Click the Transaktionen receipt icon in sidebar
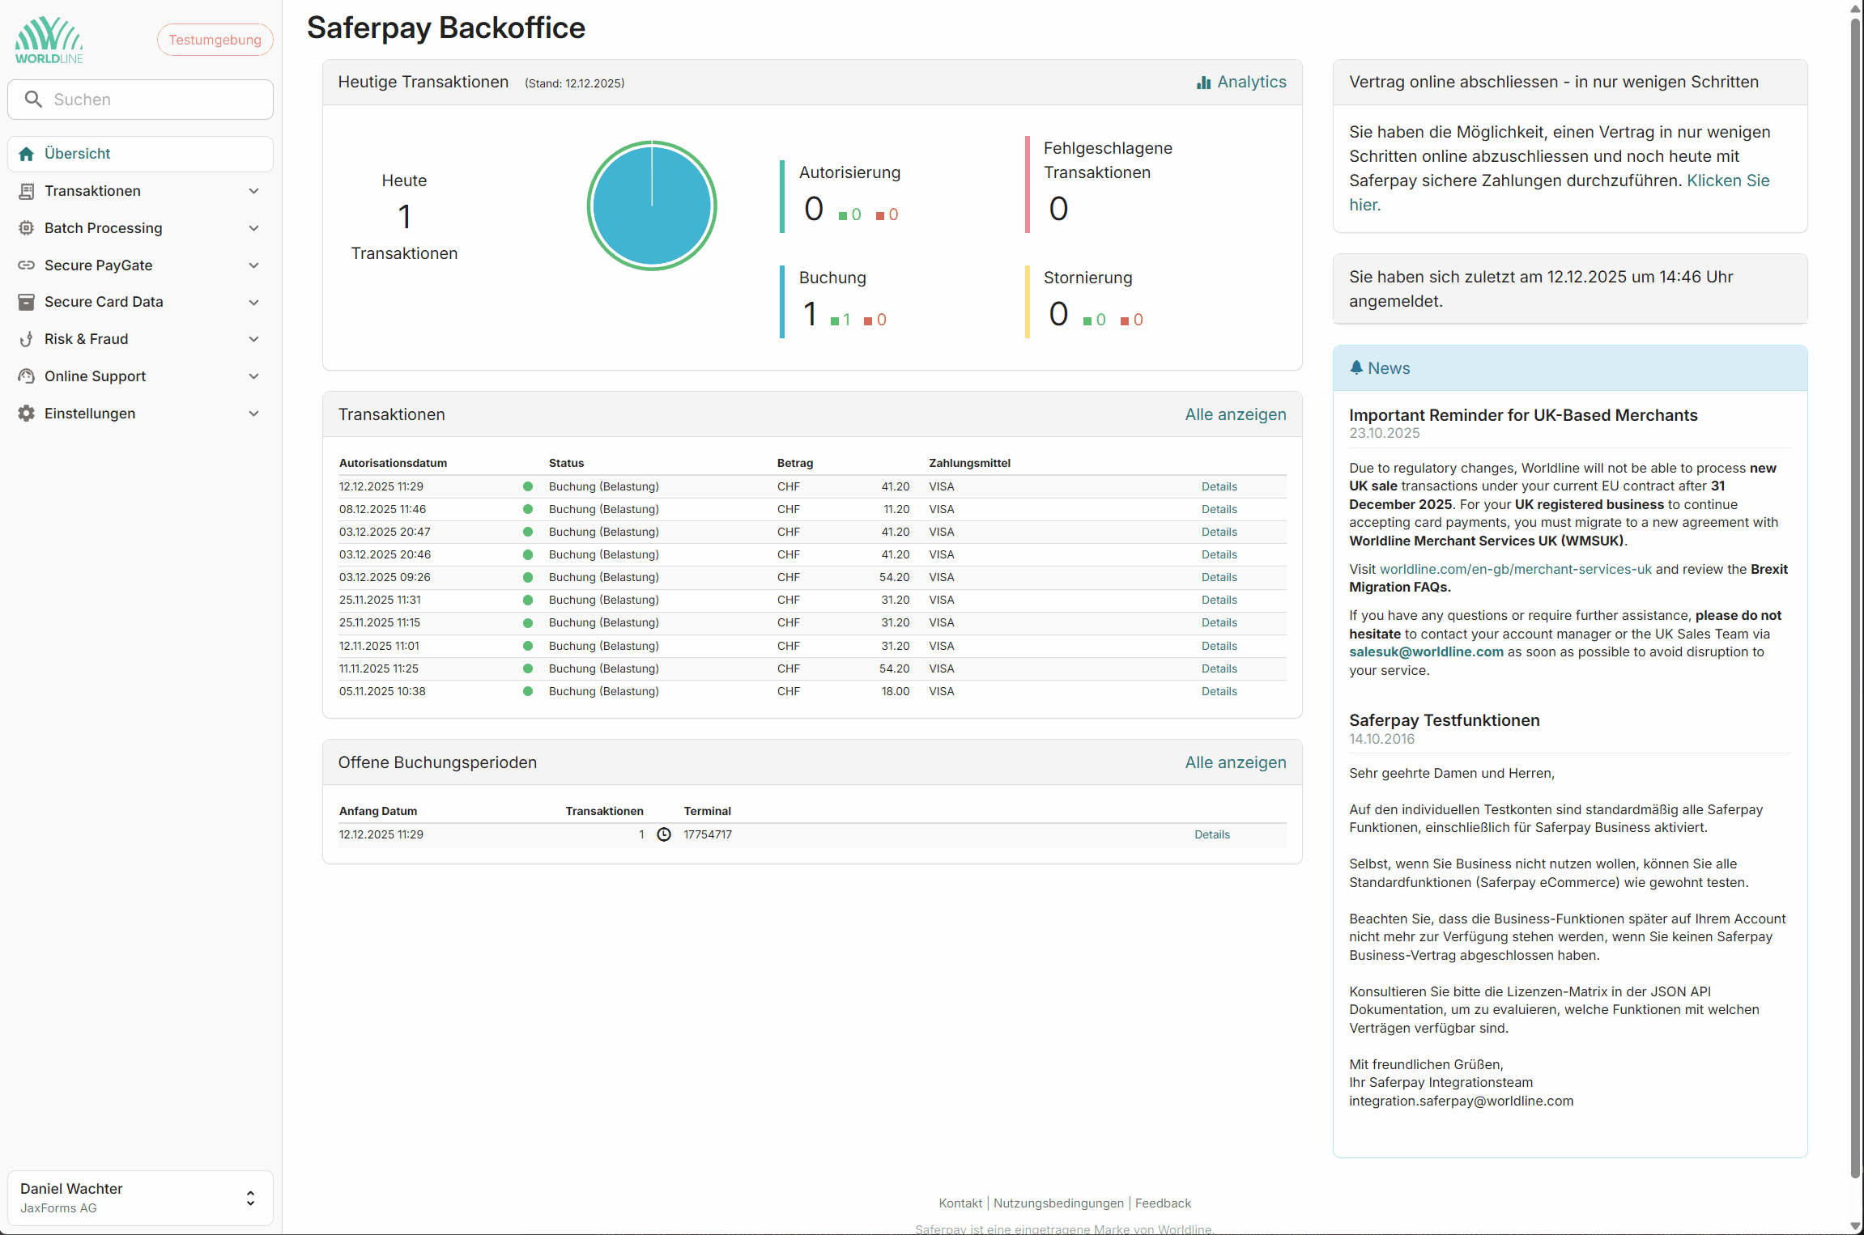The image size is (1864, 1235). tap(26, 191)
